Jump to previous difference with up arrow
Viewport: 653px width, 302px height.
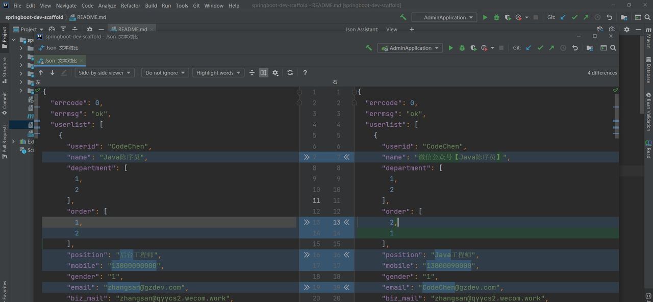coord(41,73)
